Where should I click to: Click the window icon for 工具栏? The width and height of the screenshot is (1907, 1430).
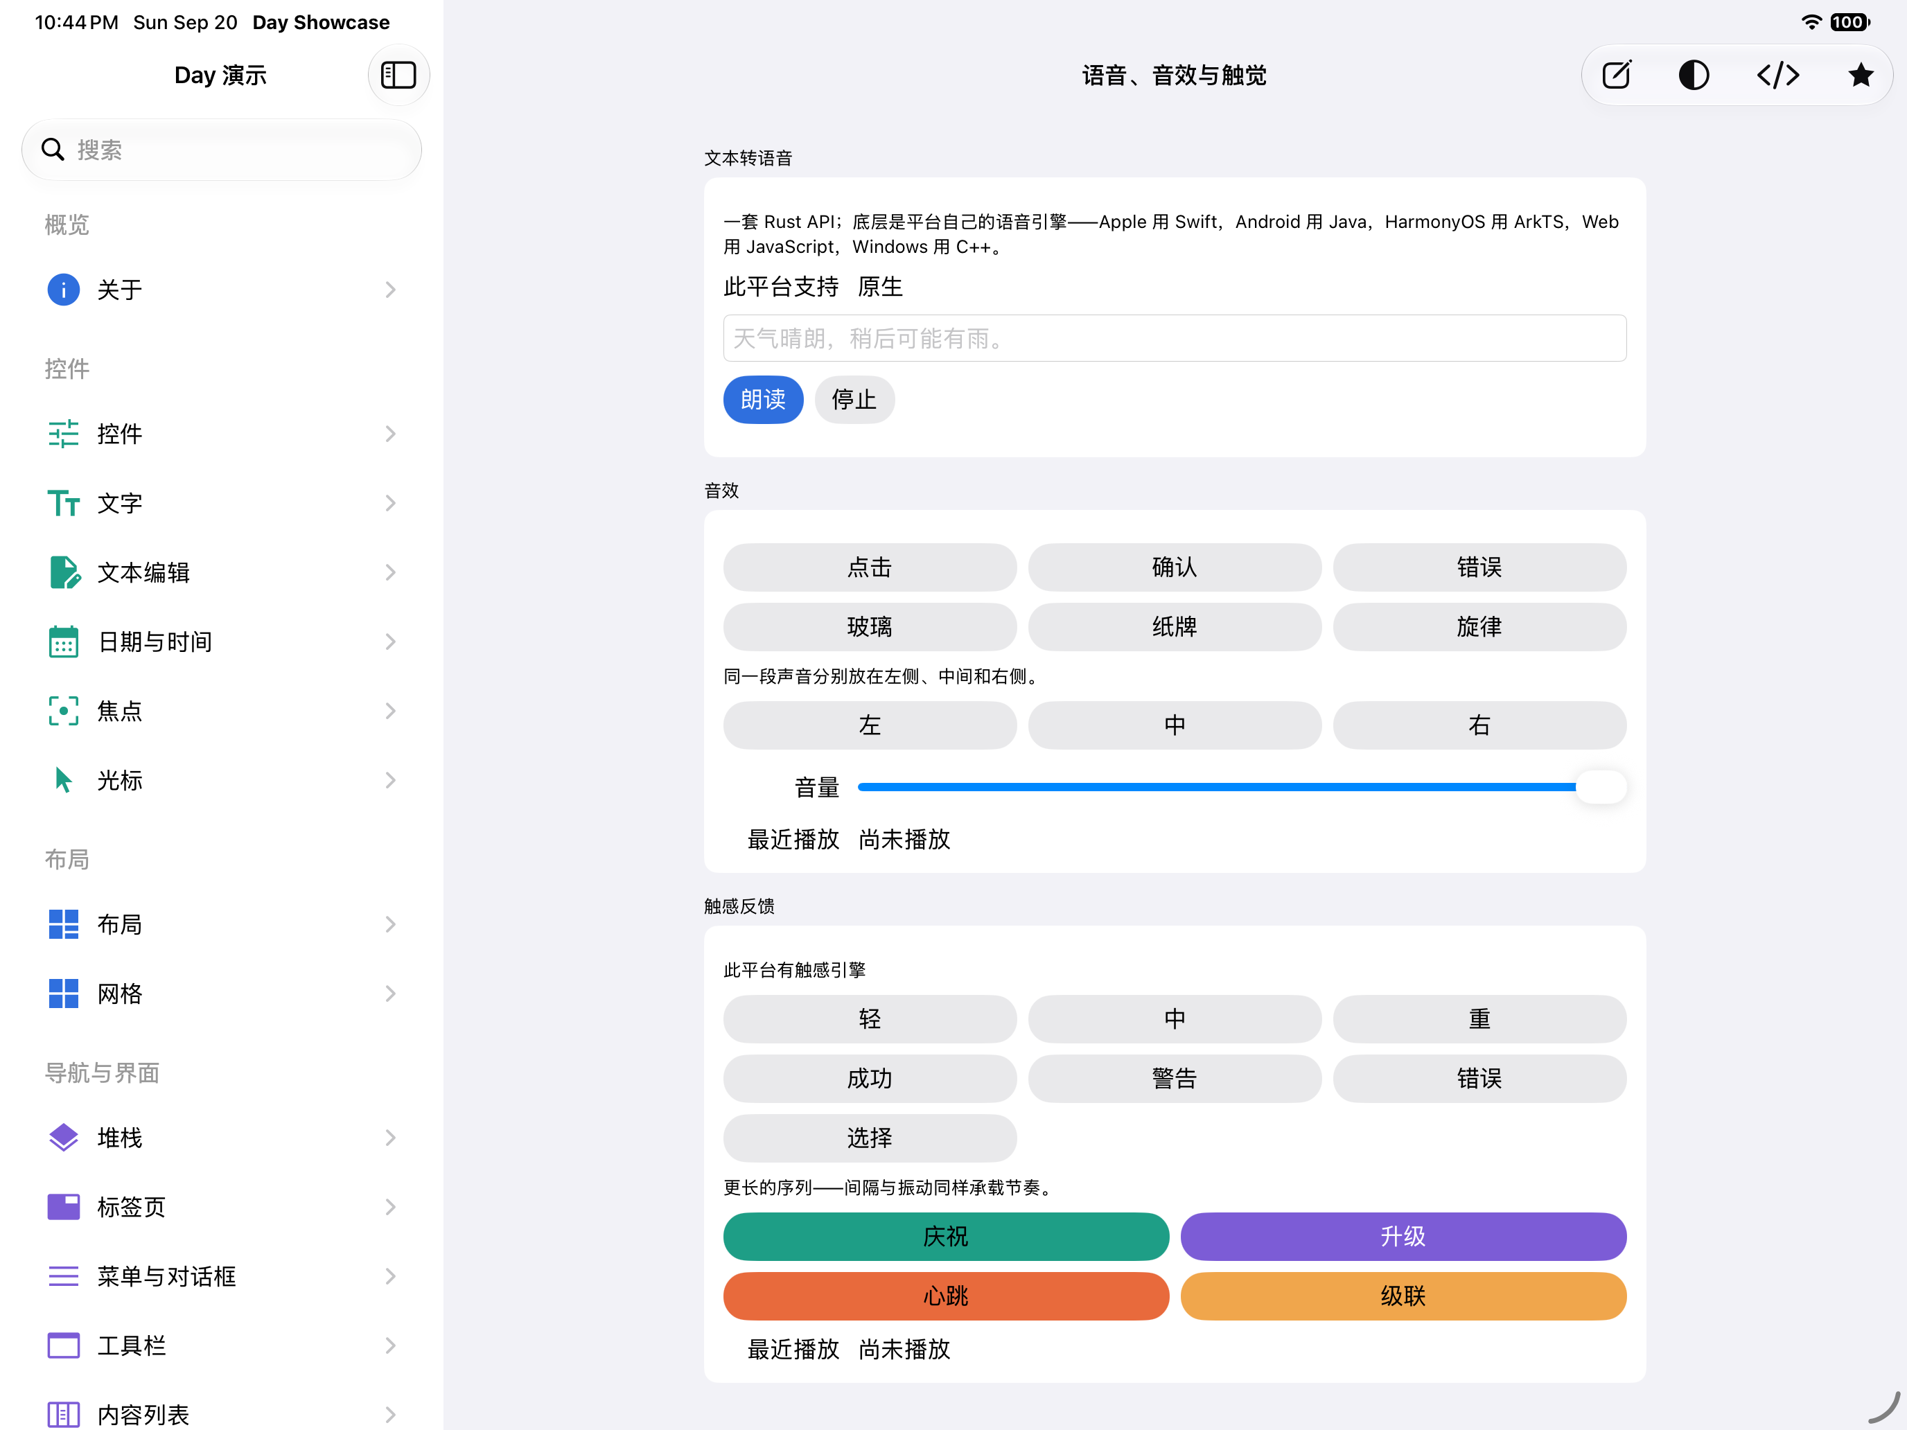point(63,1345)
